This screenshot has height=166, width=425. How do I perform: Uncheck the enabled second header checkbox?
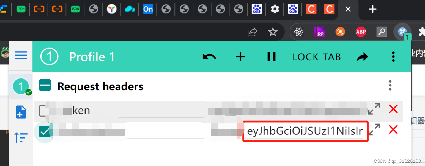(45, 131)
